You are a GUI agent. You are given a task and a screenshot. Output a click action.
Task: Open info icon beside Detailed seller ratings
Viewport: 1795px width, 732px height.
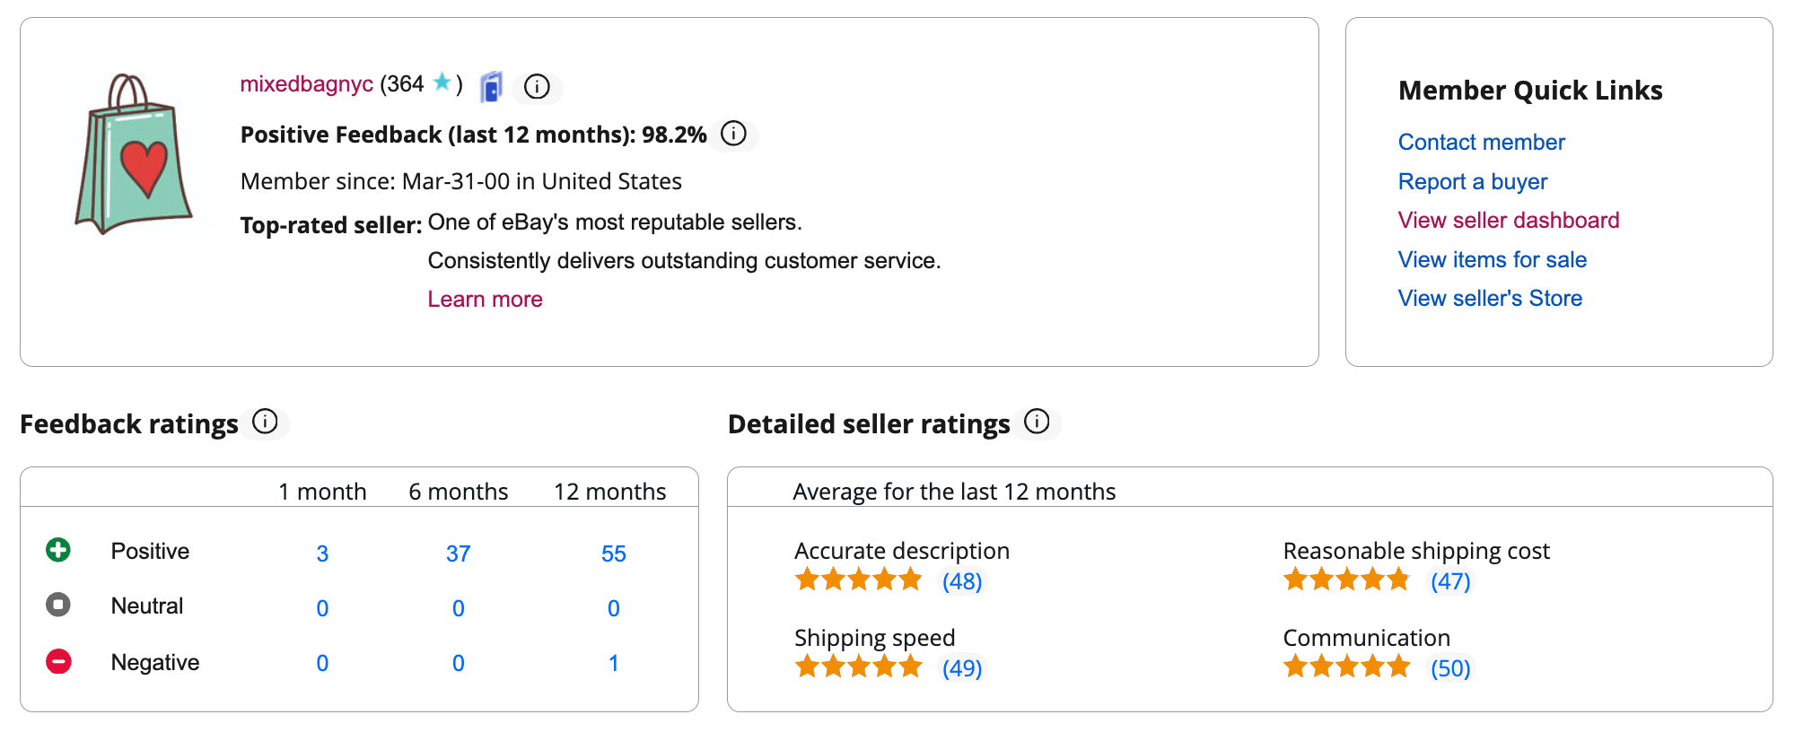1037,422
